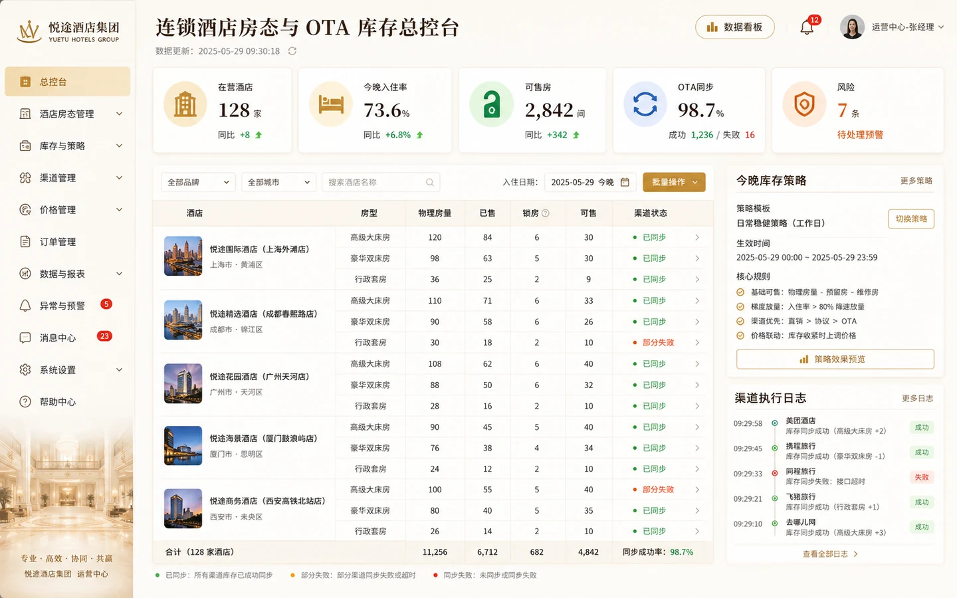The width and height of the screenshot is (957, 598).
Task: Select 总控台 in the sidebar
Action: [67, 82]
